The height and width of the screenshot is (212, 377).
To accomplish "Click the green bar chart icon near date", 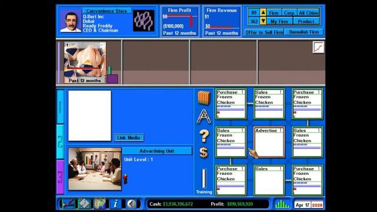I will coord(282,204).
